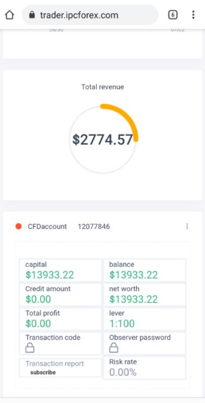Image resolution: width=205 pixels, height=403 pixels.
Task: Reveal the Transaction code lock icon
Action: 30,348
